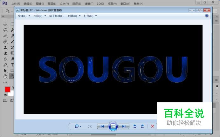The width and height of the screenshot is (220, 137).
Task: Select the Eyedropper tool
Action: pyautogui.click(x=12, y=36)
